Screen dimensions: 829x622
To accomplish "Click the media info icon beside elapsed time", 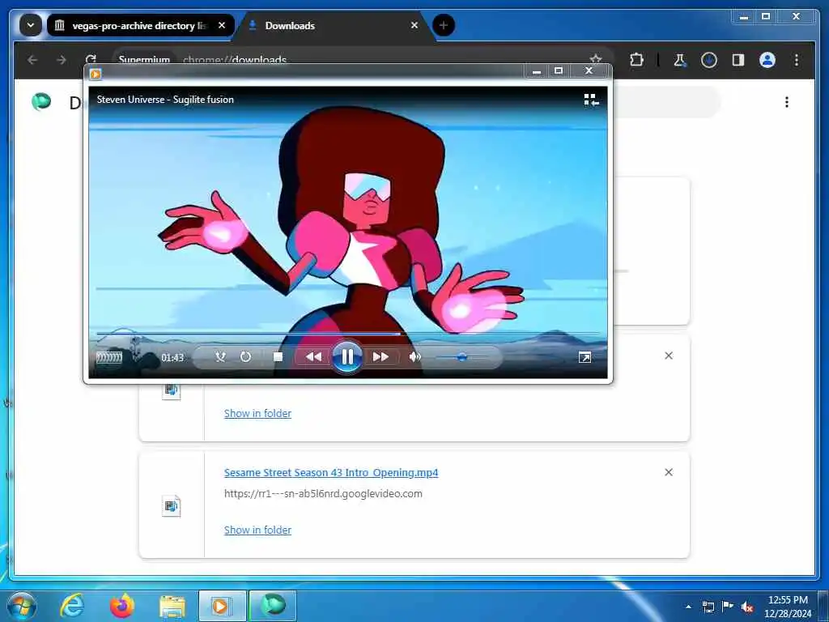I will tap(109, 357).
